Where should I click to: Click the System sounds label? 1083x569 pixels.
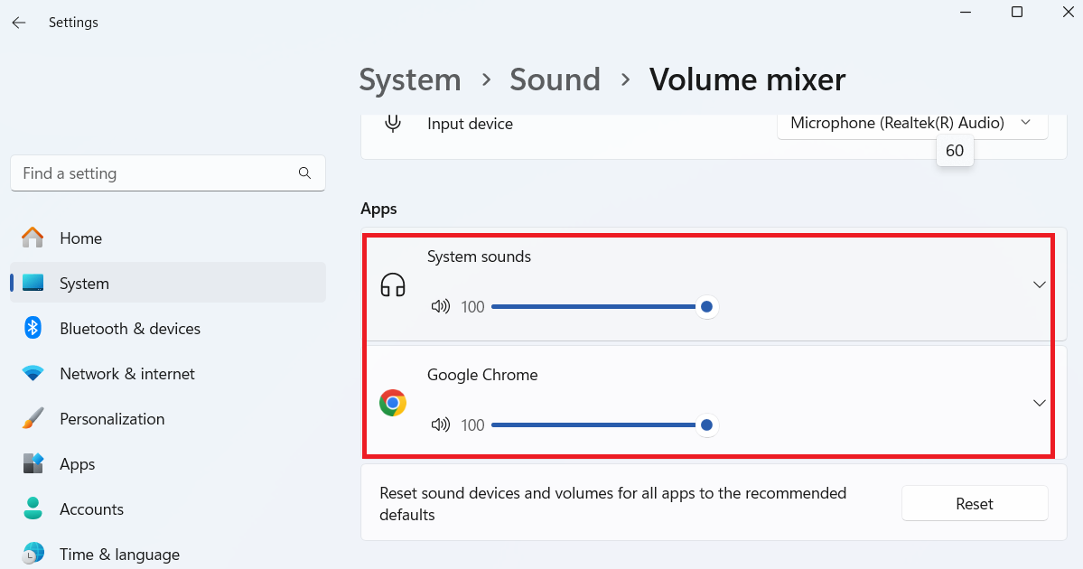click(479, 257)
